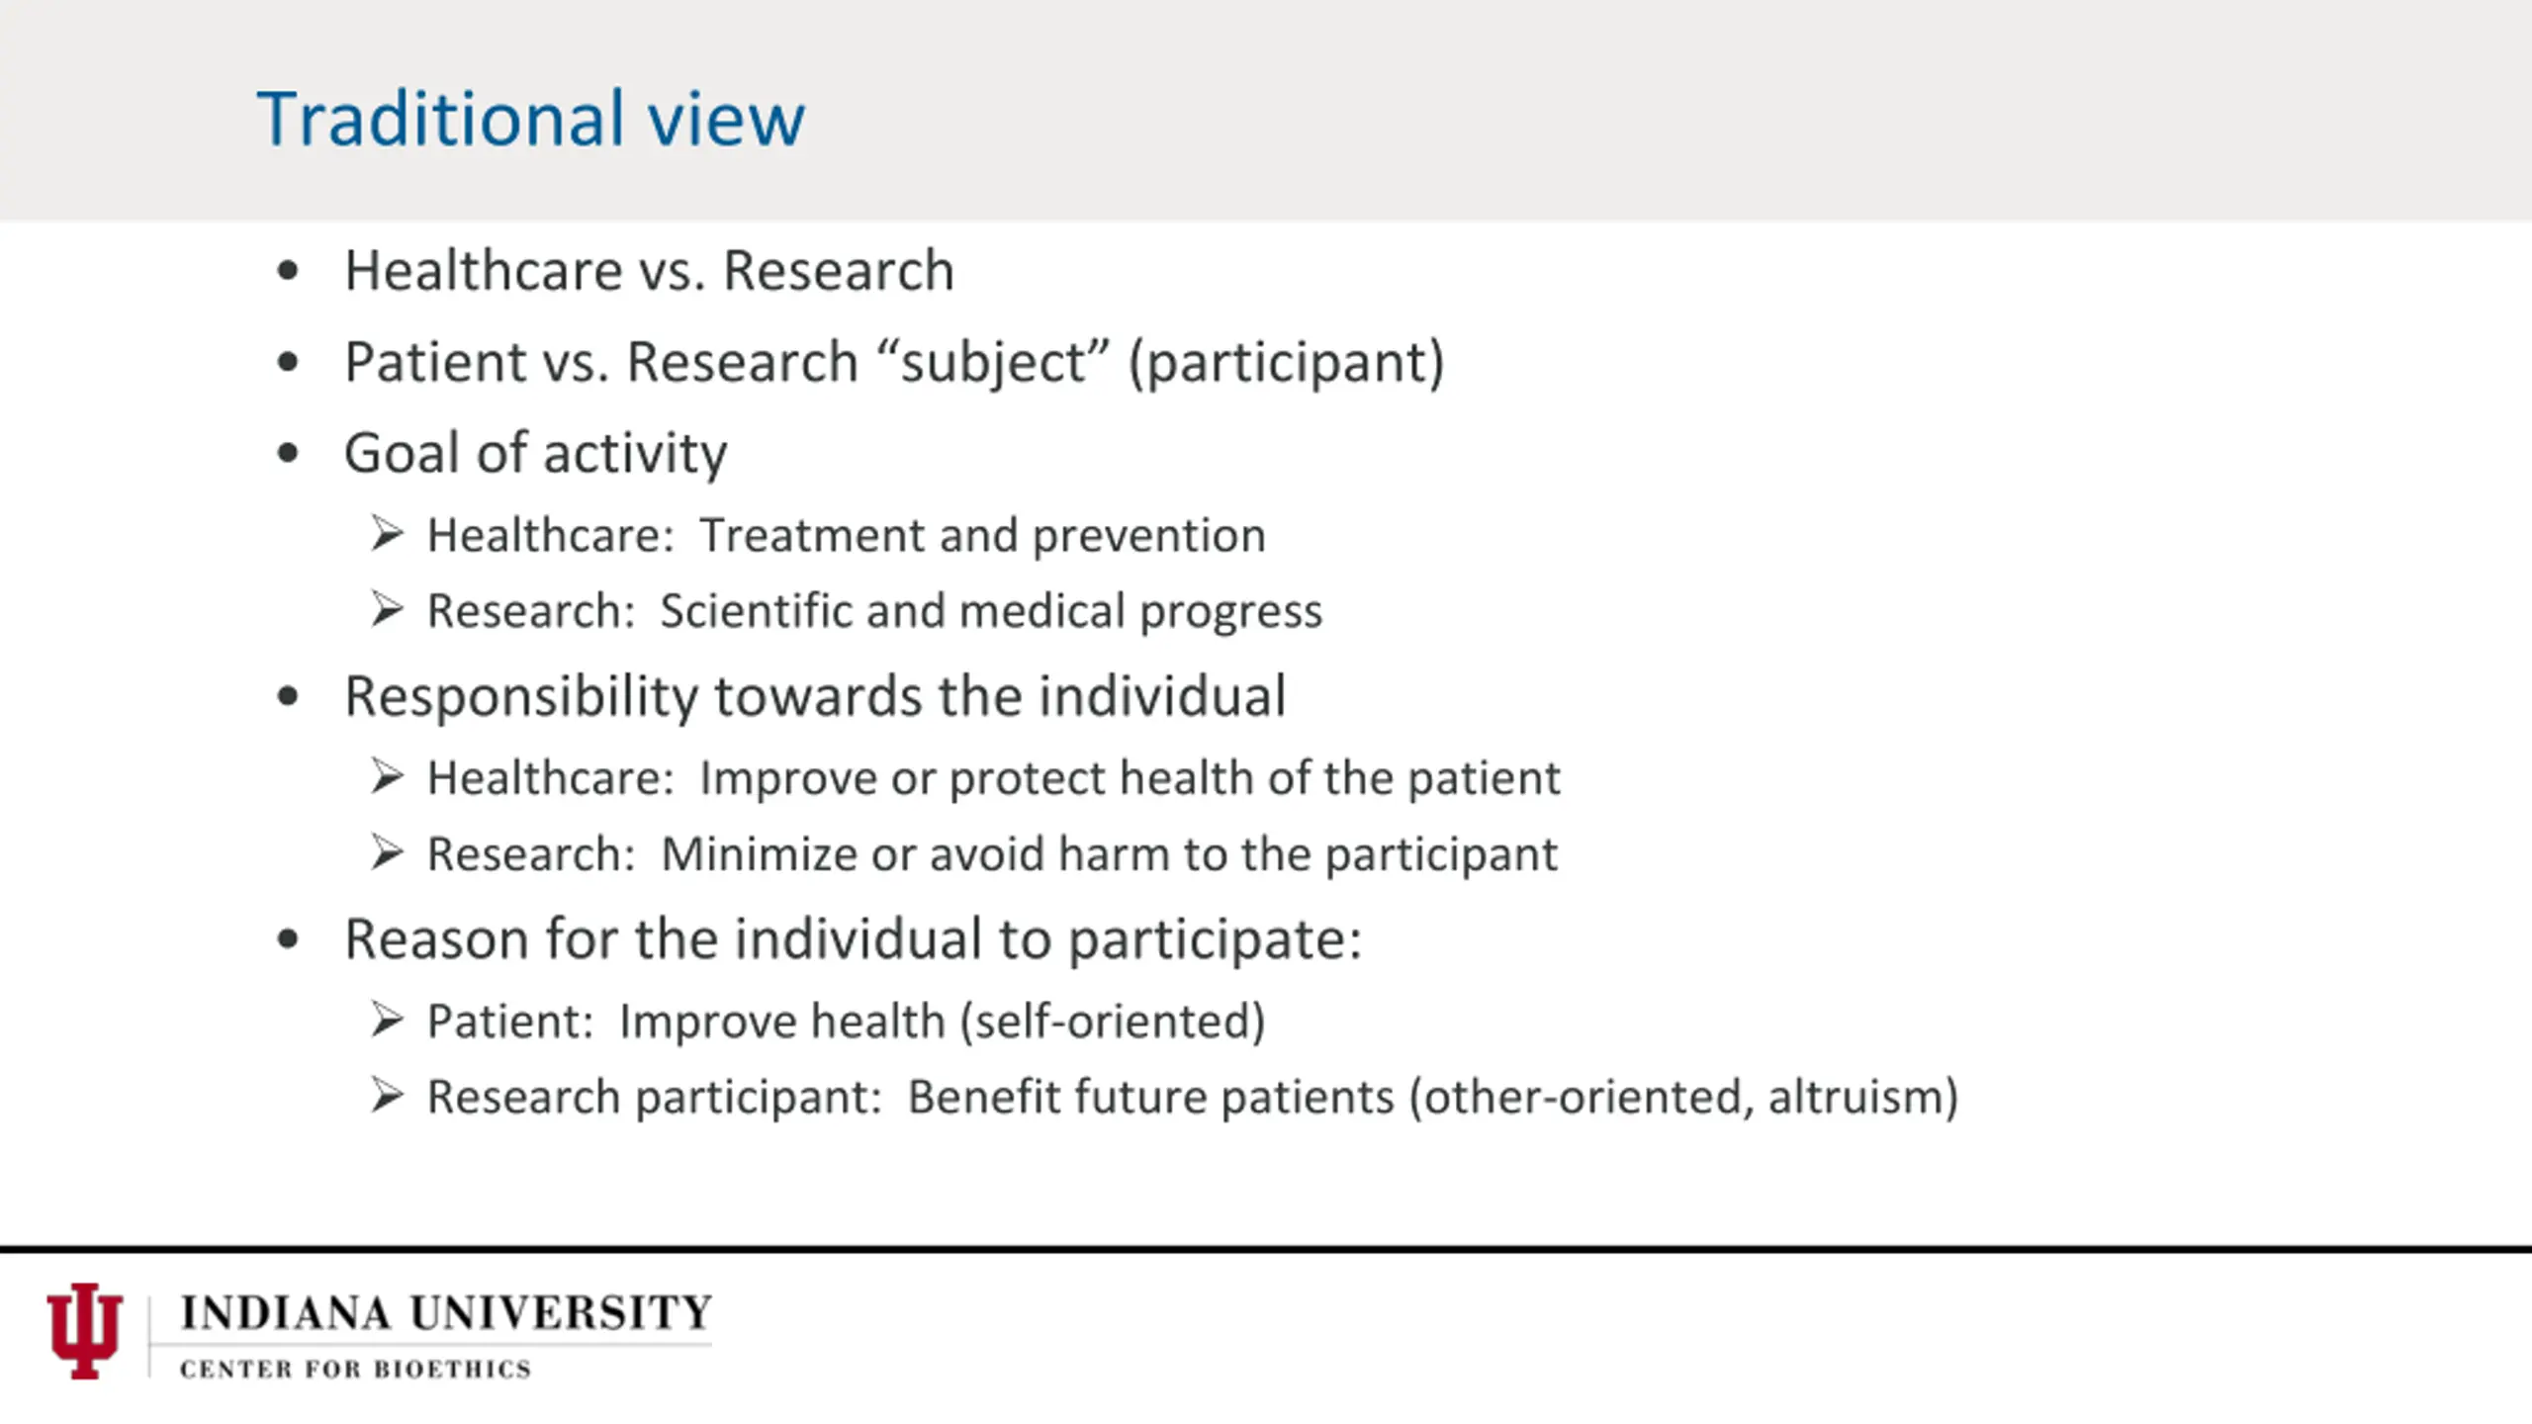Image resolution: width=2532 pixels, height=1424 pixels.
Task: Click the text Improve health (self-oriented)
Action: click(x=943, y=1022)
